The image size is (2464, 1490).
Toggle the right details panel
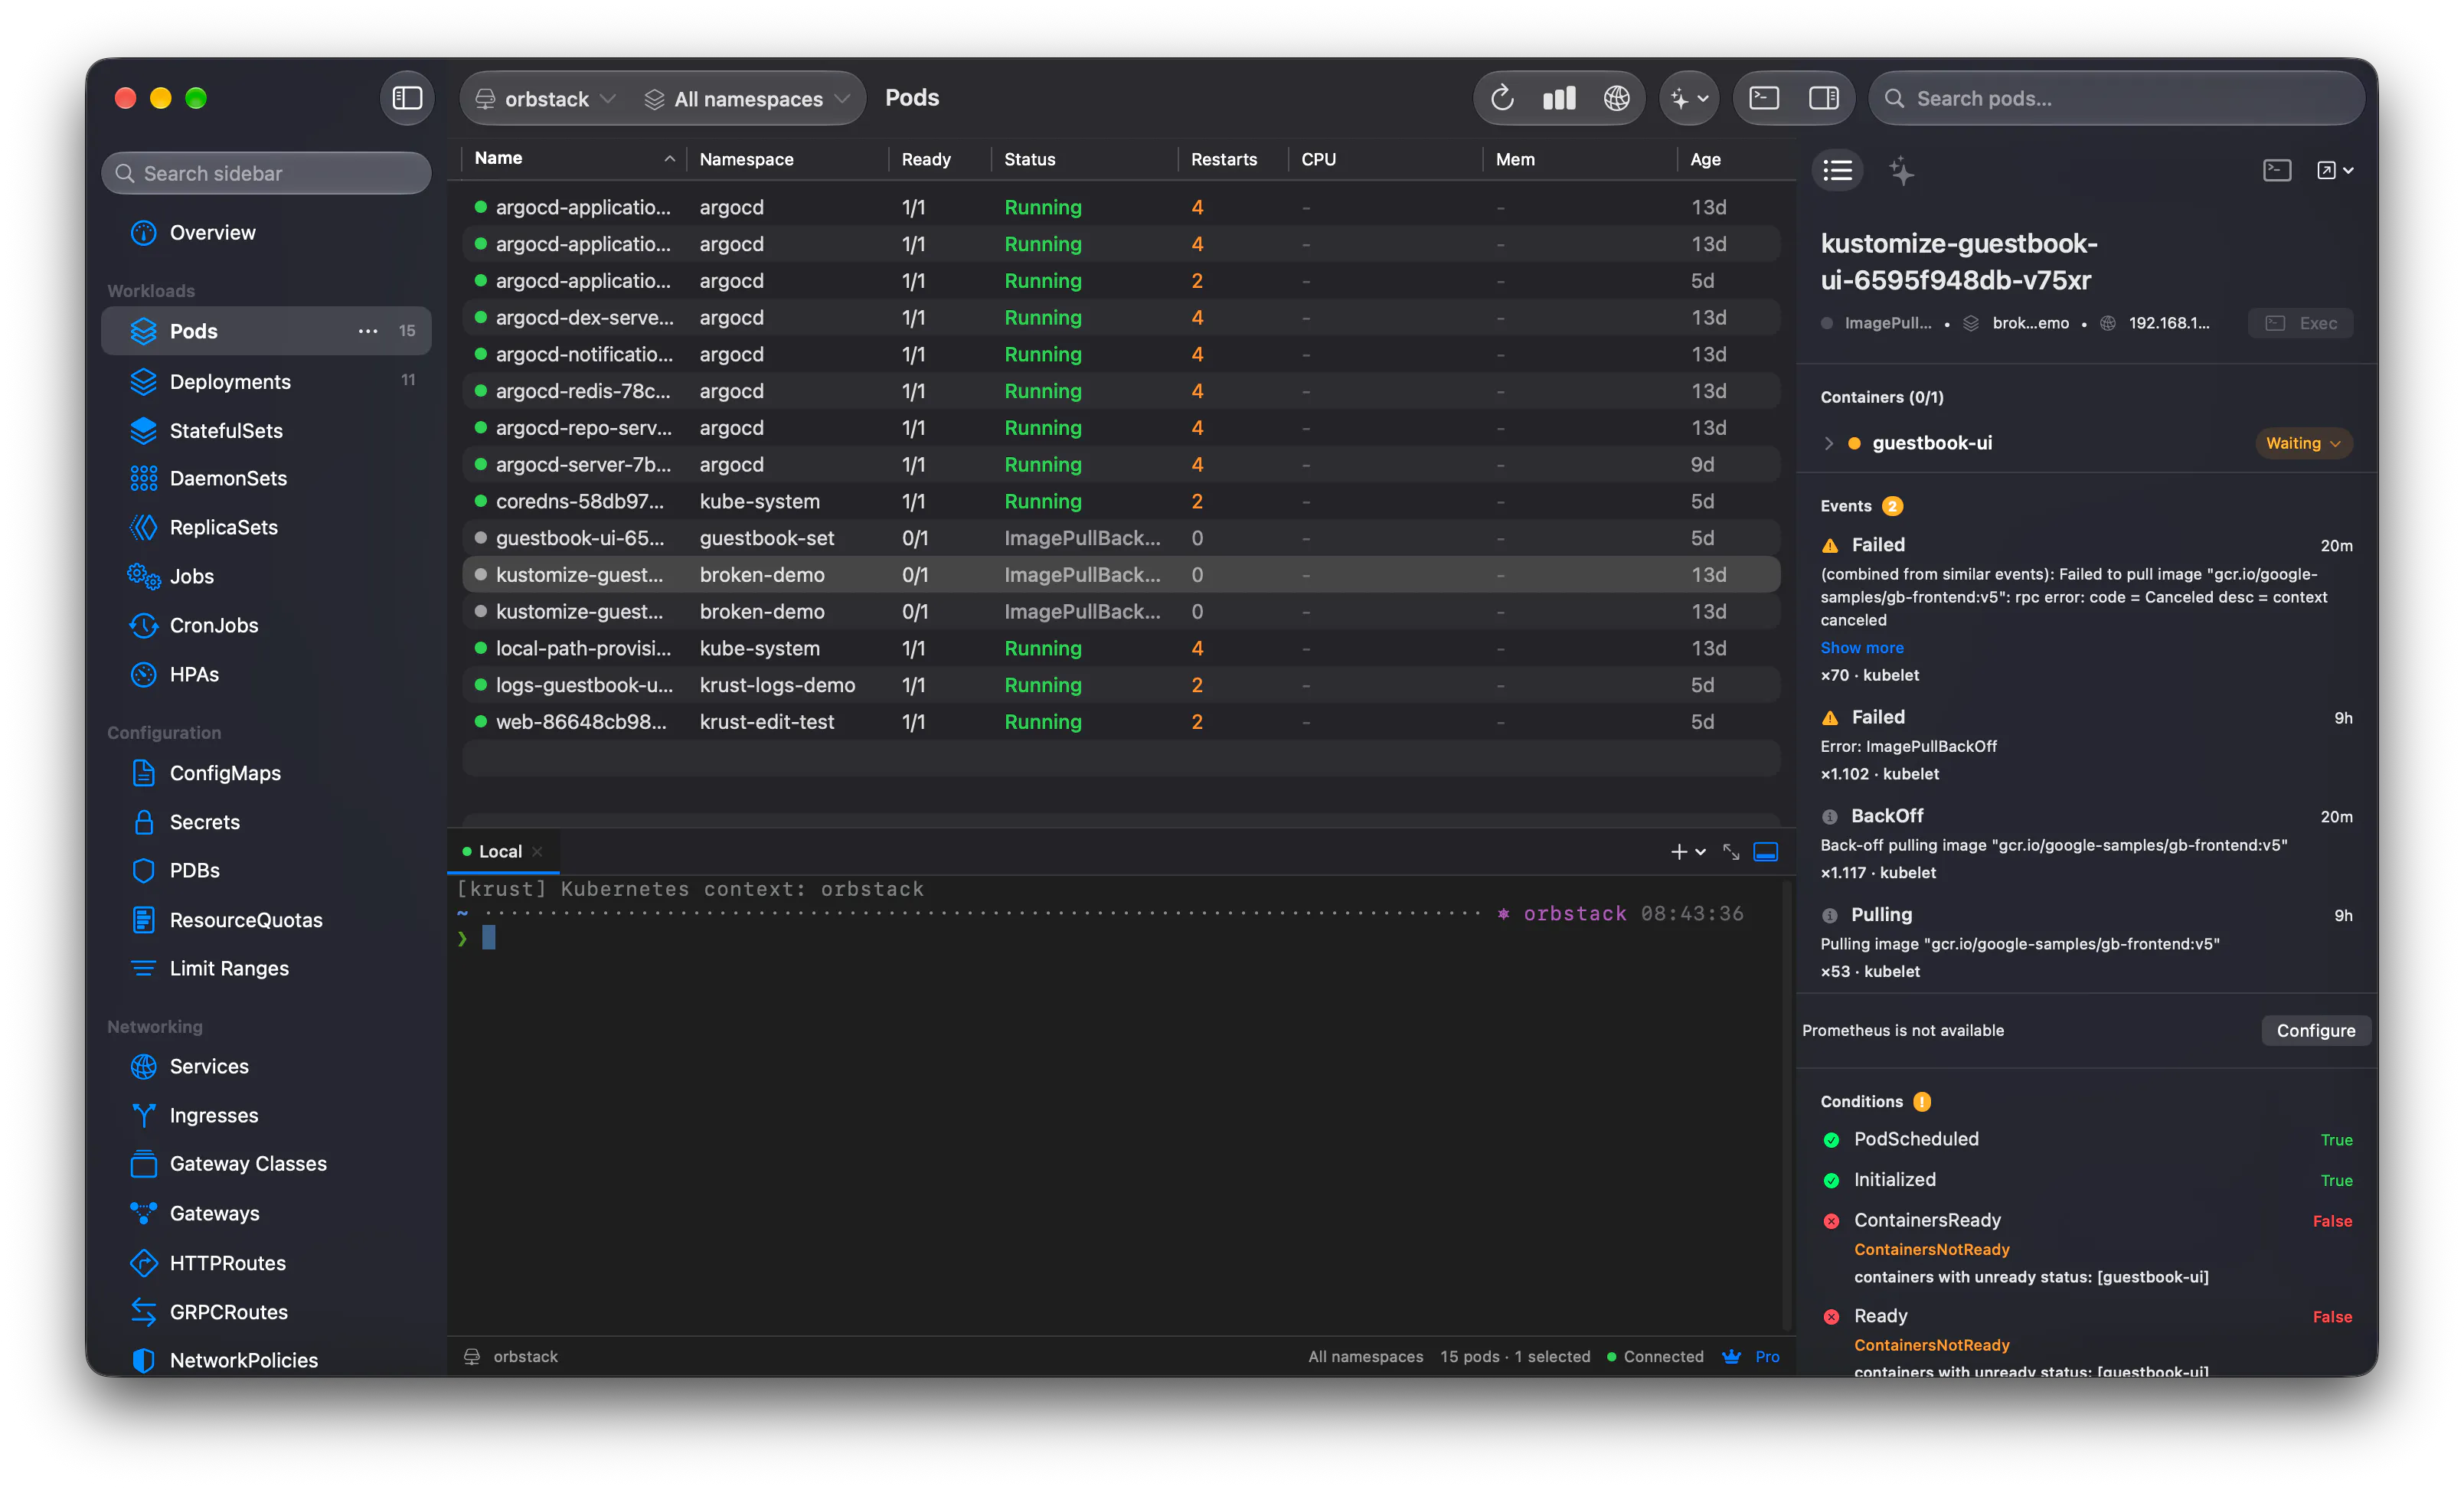pos(1823,98)
